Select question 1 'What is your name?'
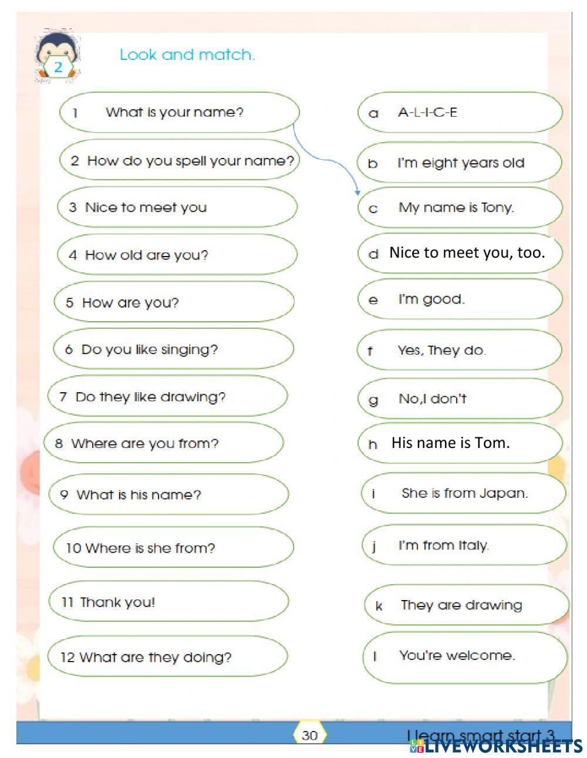Image resolution: width=587 pixels, height=758 pixels. (179, 112)
